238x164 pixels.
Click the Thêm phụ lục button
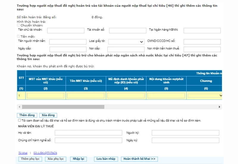tap(30, 159)
